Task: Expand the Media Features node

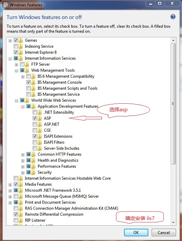Action: 10,185
